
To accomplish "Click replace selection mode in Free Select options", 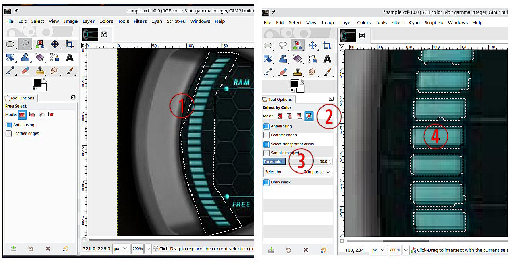I will [22, 114].
